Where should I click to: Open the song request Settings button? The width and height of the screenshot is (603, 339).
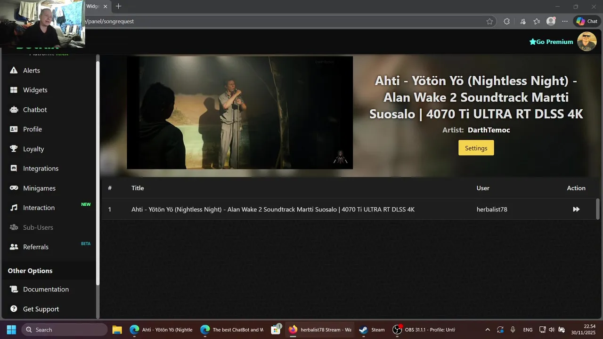[x=476, y=148]
